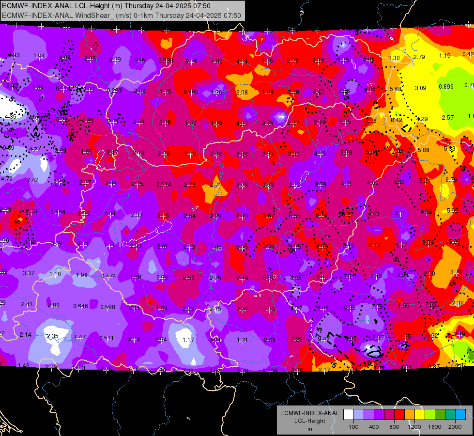Viewport: 474px width, 436px height.
Task: Click the wind shear value 4.71
Action: coord(347,183)
